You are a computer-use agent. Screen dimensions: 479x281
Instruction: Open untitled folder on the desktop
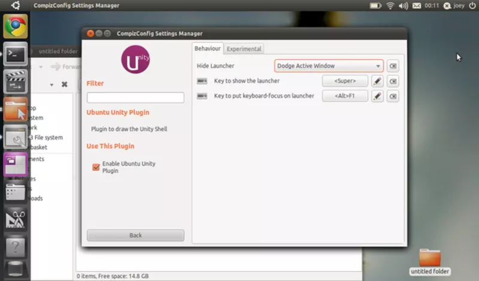[430, 262]
